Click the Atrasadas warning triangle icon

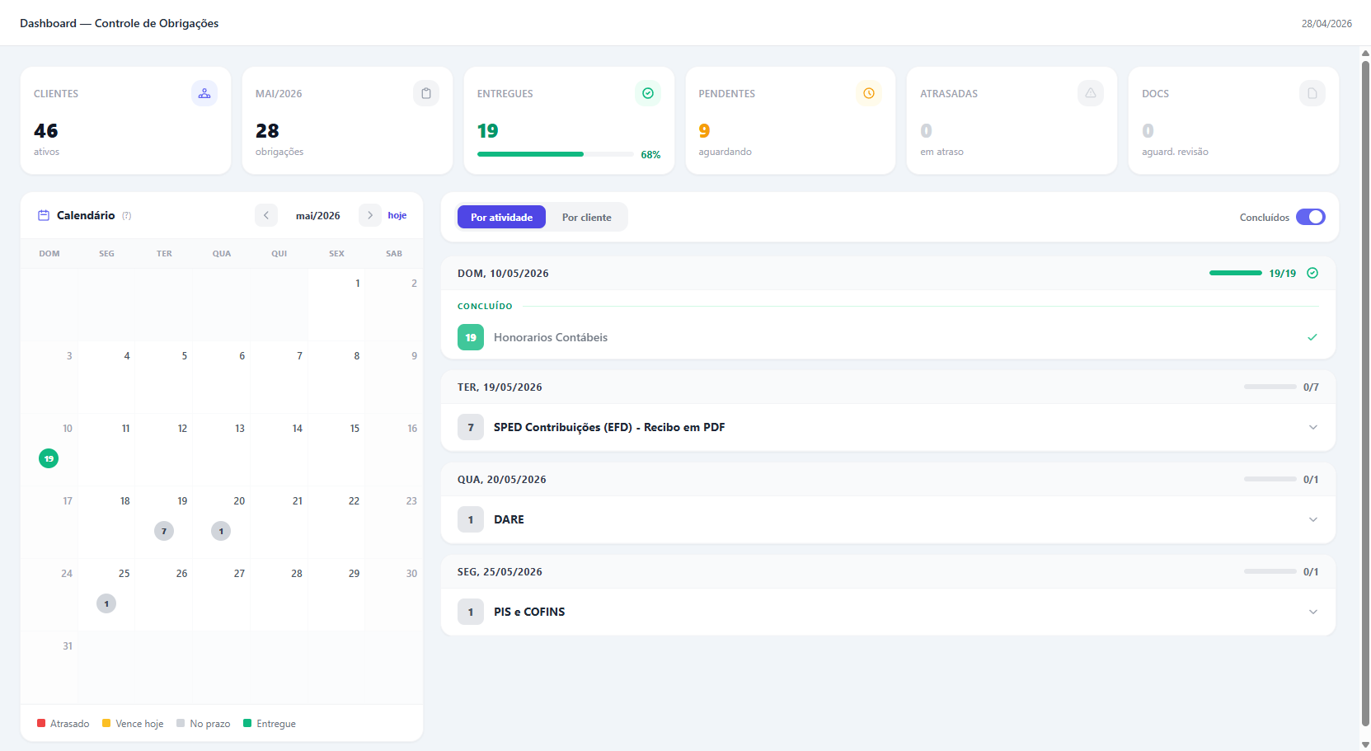[x=1091, y=93]
